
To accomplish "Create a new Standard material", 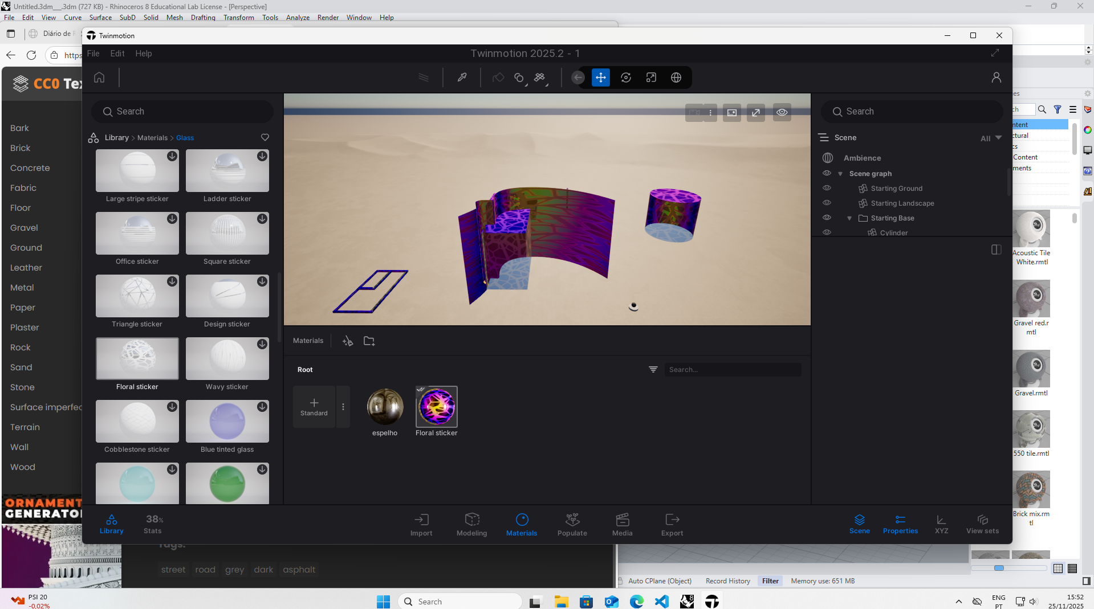I will pos(314,406).
